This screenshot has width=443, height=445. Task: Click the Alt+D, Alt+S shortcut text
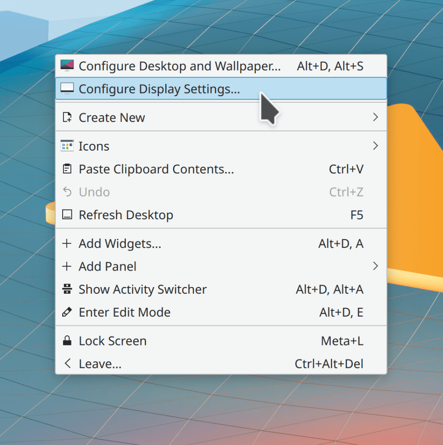330,66
